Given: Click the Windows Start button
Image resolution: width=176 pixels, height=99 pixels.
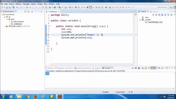Looking at the screenshot, I should [x=3, y=97].
